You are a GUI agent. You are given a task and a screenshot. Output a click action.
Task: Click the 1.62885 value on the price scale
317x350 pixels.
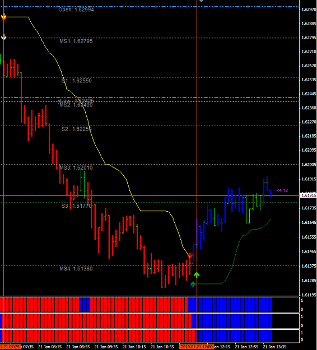click(309, 24)
